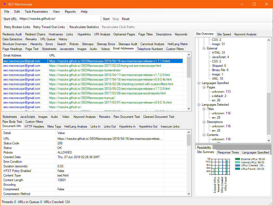Viewport: 273px width, 206px height.
Task: Click the Site Overview tree scroll-down arrow
Action: pos(269,140)
